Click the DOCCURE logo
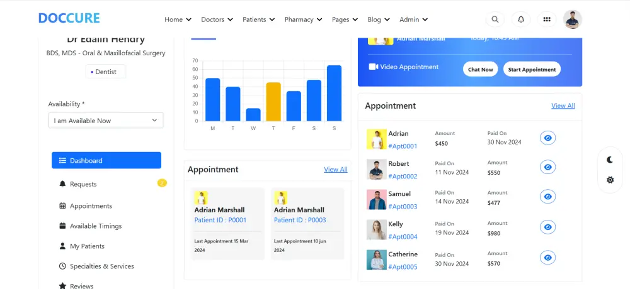Screen dimensions: 630x289 click(x=69, y=18)
